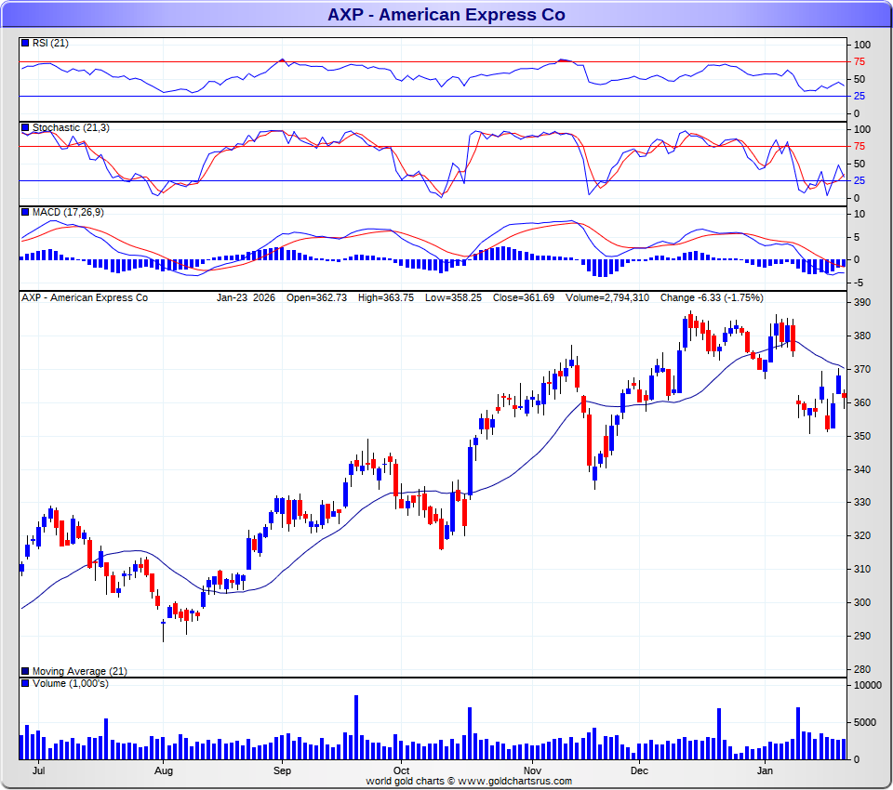Open the www.goldchartsrus.com footer link
Screen dimensions: 893x790
tap(514, 781)
